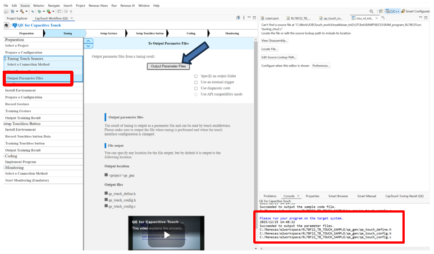This screenshot has width=434, height=254.
Task: Click the launch icon with red stop
Action: [x=49, y=11]
